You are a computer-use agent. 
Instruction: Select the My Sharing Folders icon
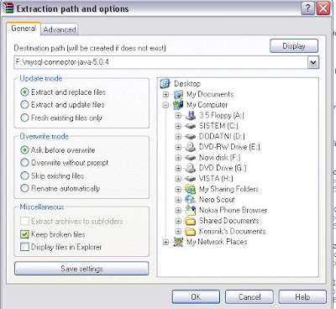pos(191,189)
